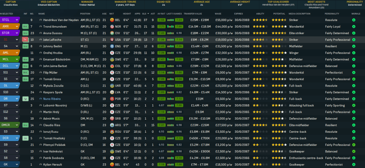Open the GK position dropdown for Kylian Herault

(17, 164)
